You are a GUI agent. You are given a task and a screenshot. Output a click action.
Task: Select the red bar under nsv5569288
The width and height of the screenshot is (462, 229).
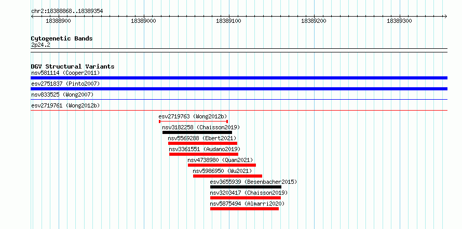pyautogui.click(x=203, y=143)
